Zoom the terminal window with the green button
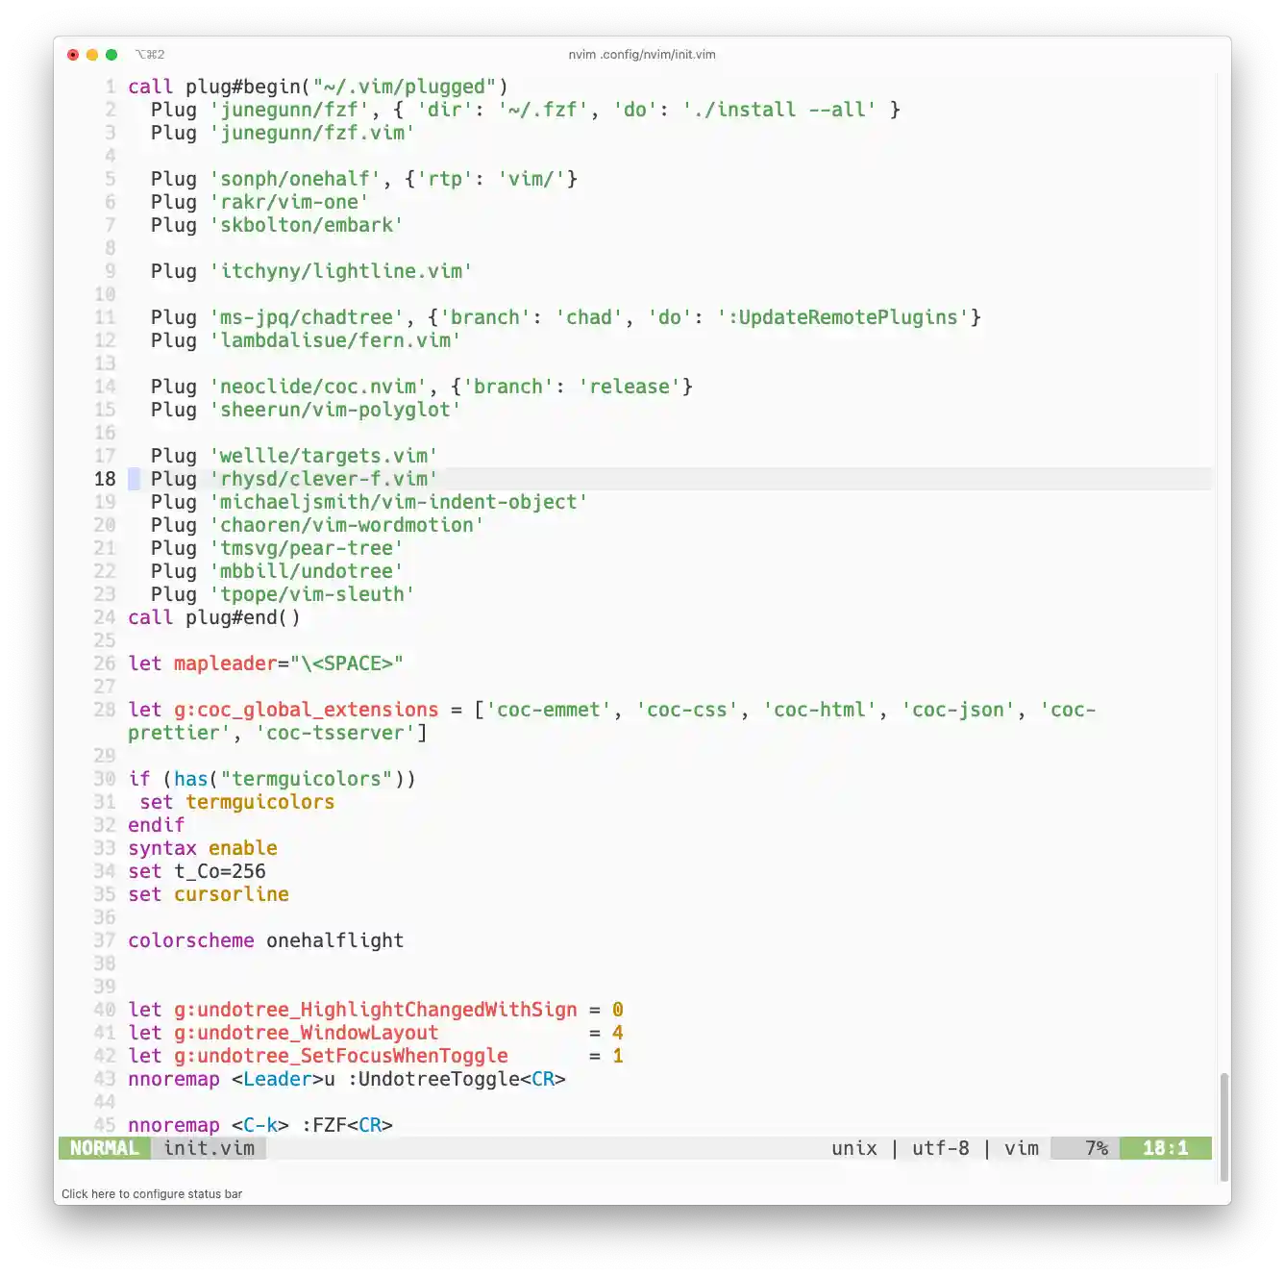This screenshot has height=1276, width=1285. (x=111, y=55)
